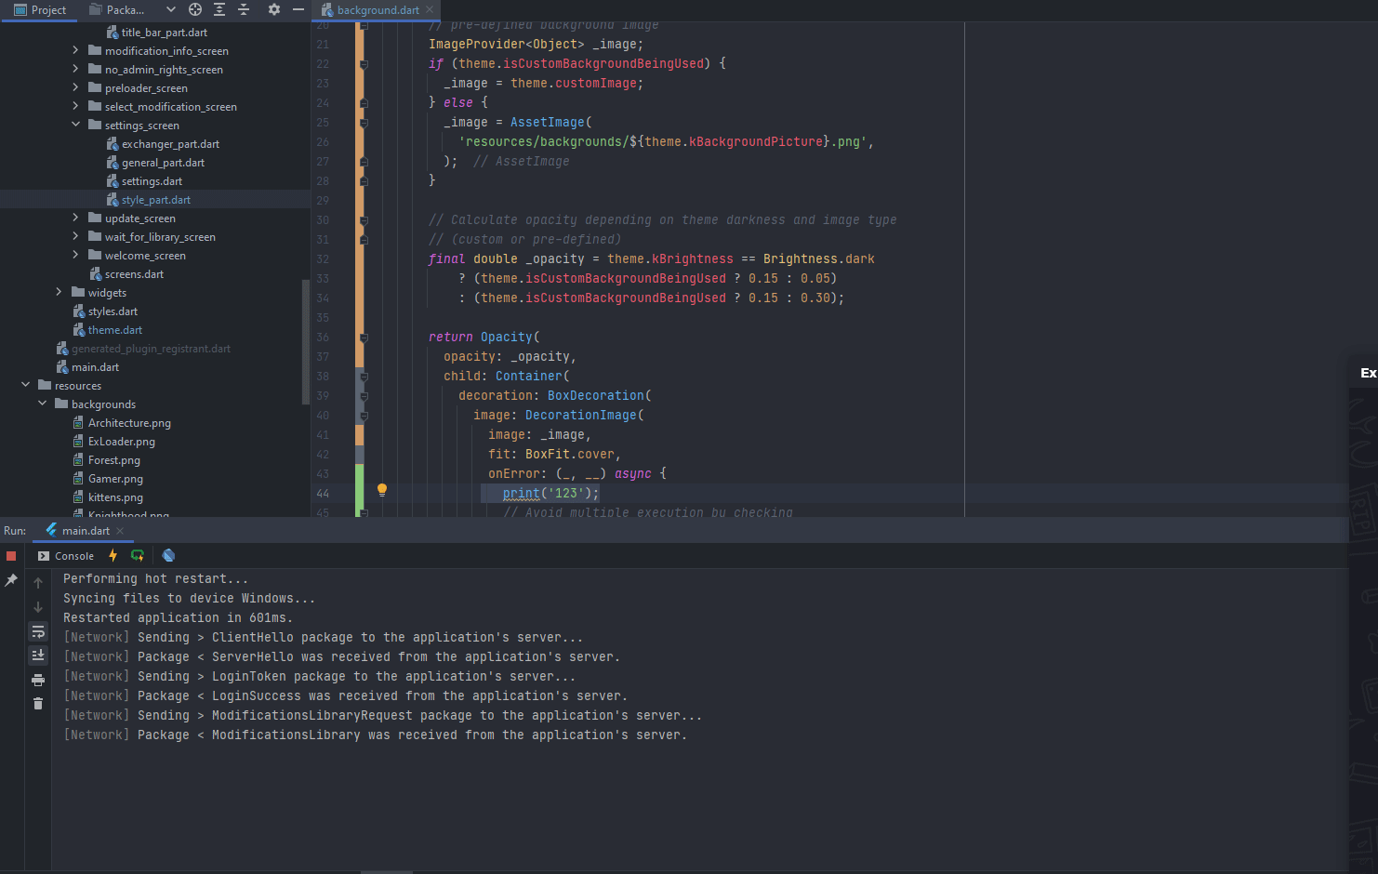Toggle soft-wrap in the console
1378x874 pixels.
point(38,632)
